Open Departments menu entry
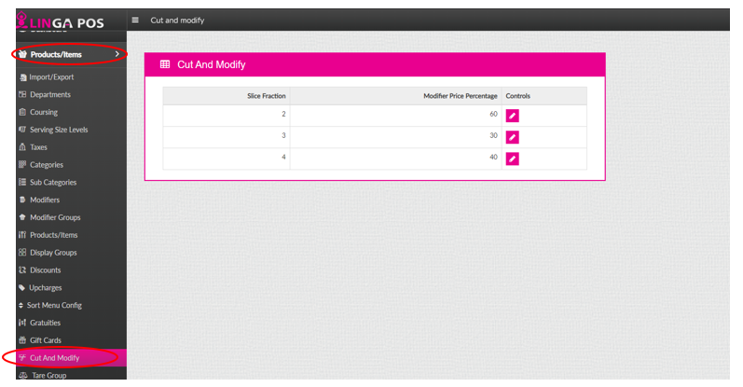743x387 pixels. (50, 94)
